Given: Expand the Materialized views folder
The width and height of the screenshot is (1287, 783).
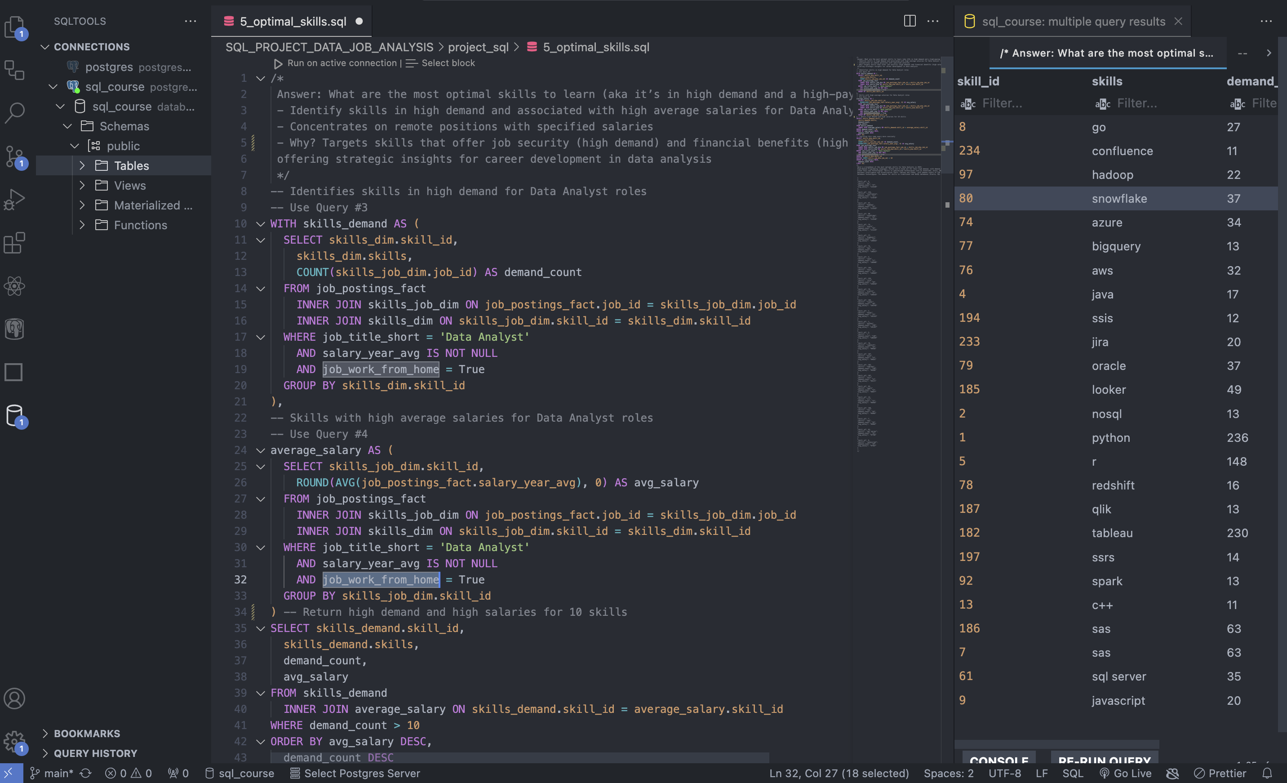Looking at the screenshot, I should pos(82,205).
